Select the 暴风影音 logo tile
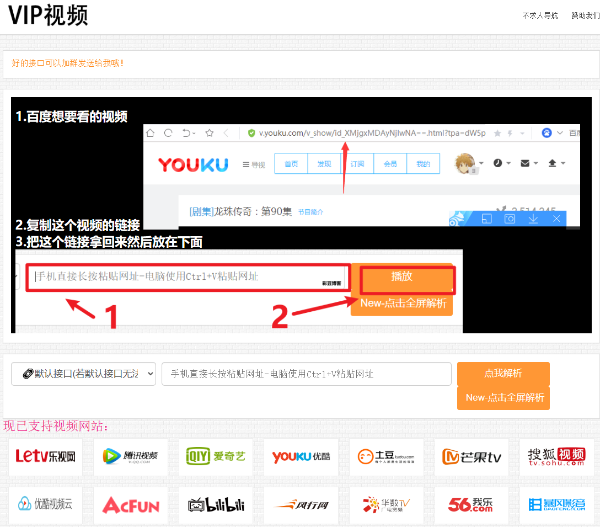This screenshot has width=600, height=527. pyautogui.click(x=556, y=505)
